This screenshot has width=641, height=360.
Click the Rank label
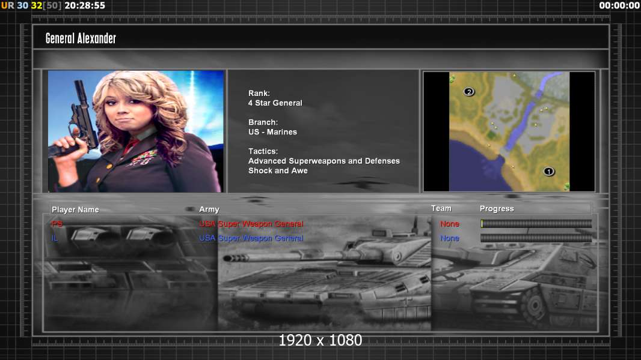coord(259,94)
